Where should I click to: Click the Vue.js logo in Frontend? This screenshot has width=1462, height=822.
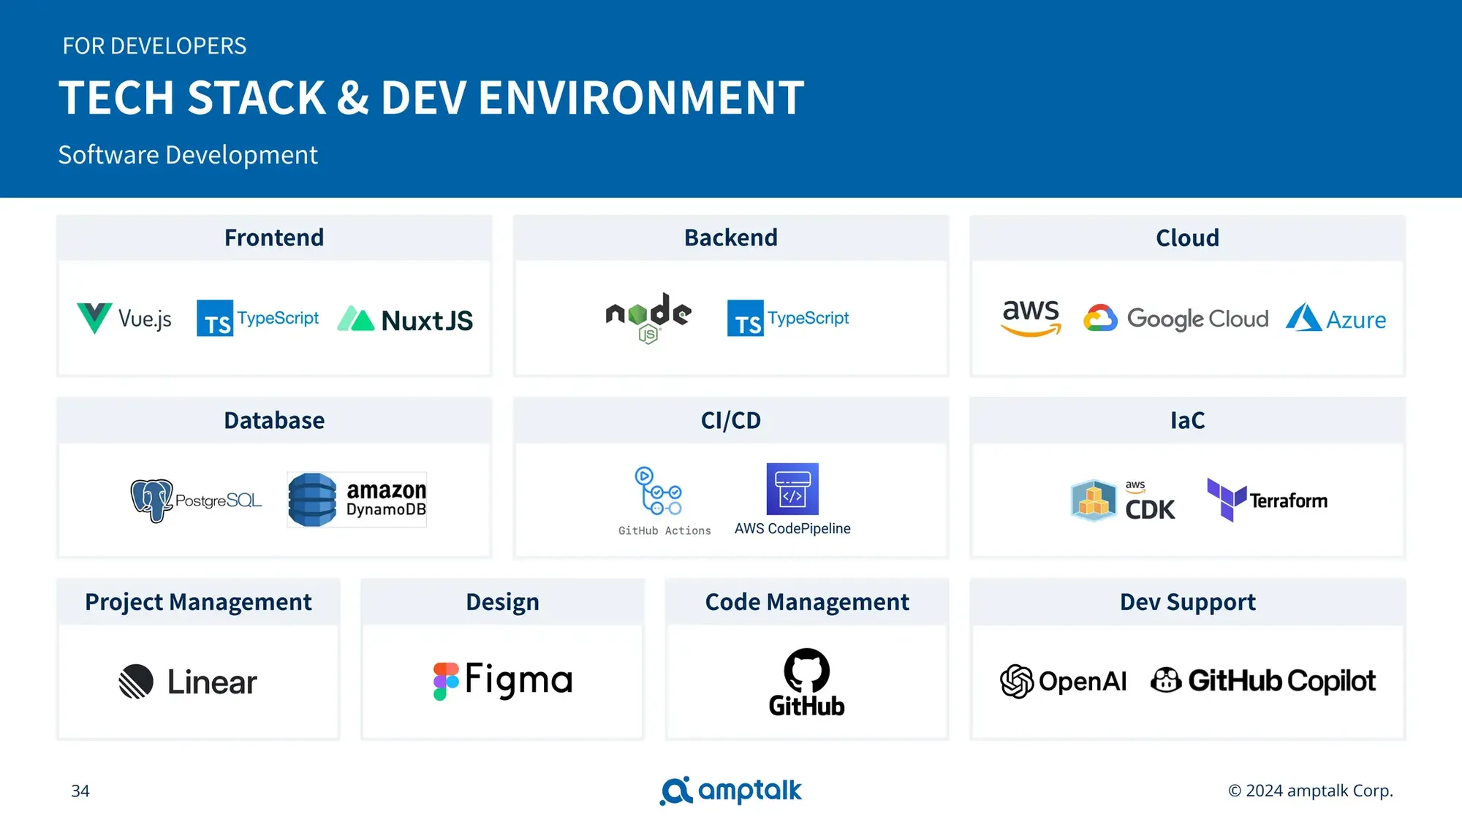click(x=124, y=319)
